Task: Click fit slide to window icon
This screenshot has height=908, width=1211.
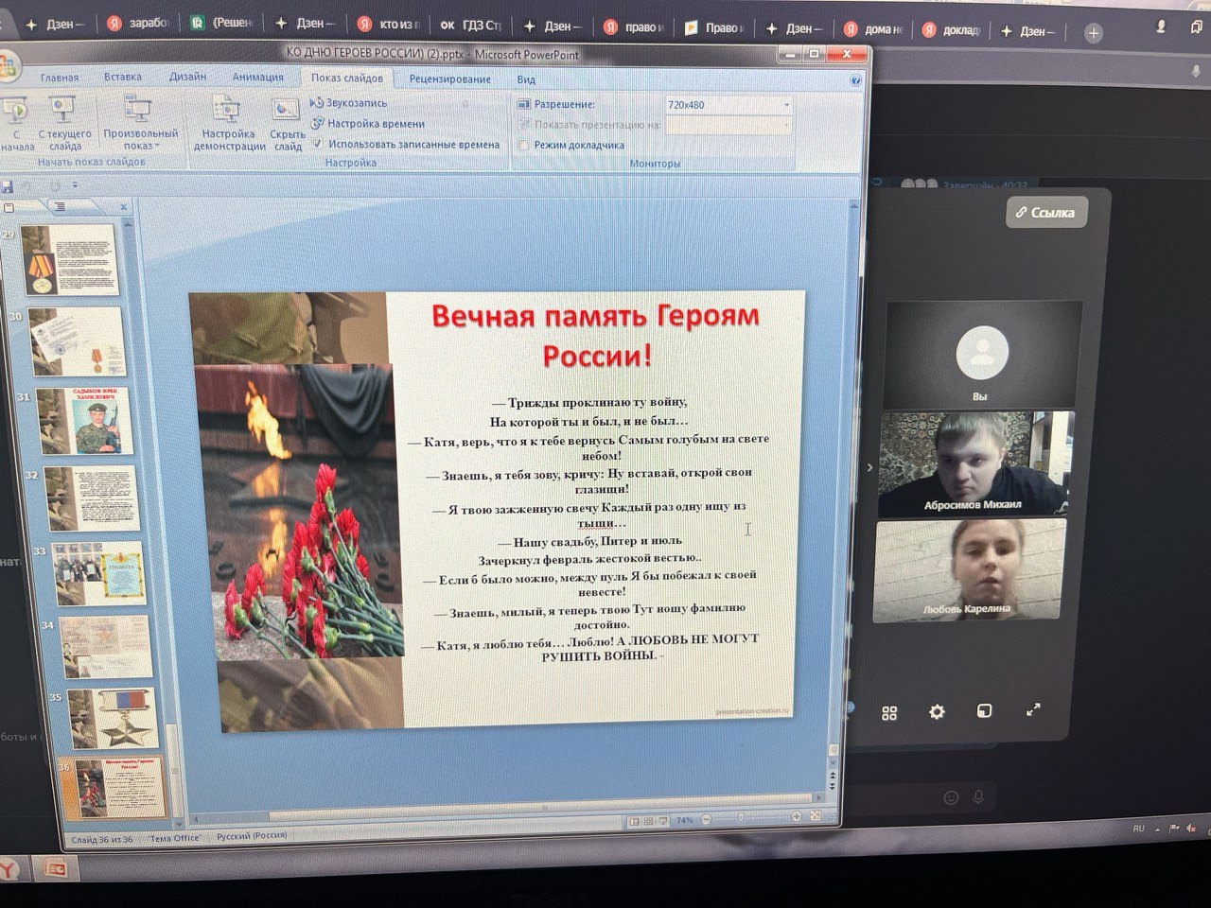Action: coord(816,815)
